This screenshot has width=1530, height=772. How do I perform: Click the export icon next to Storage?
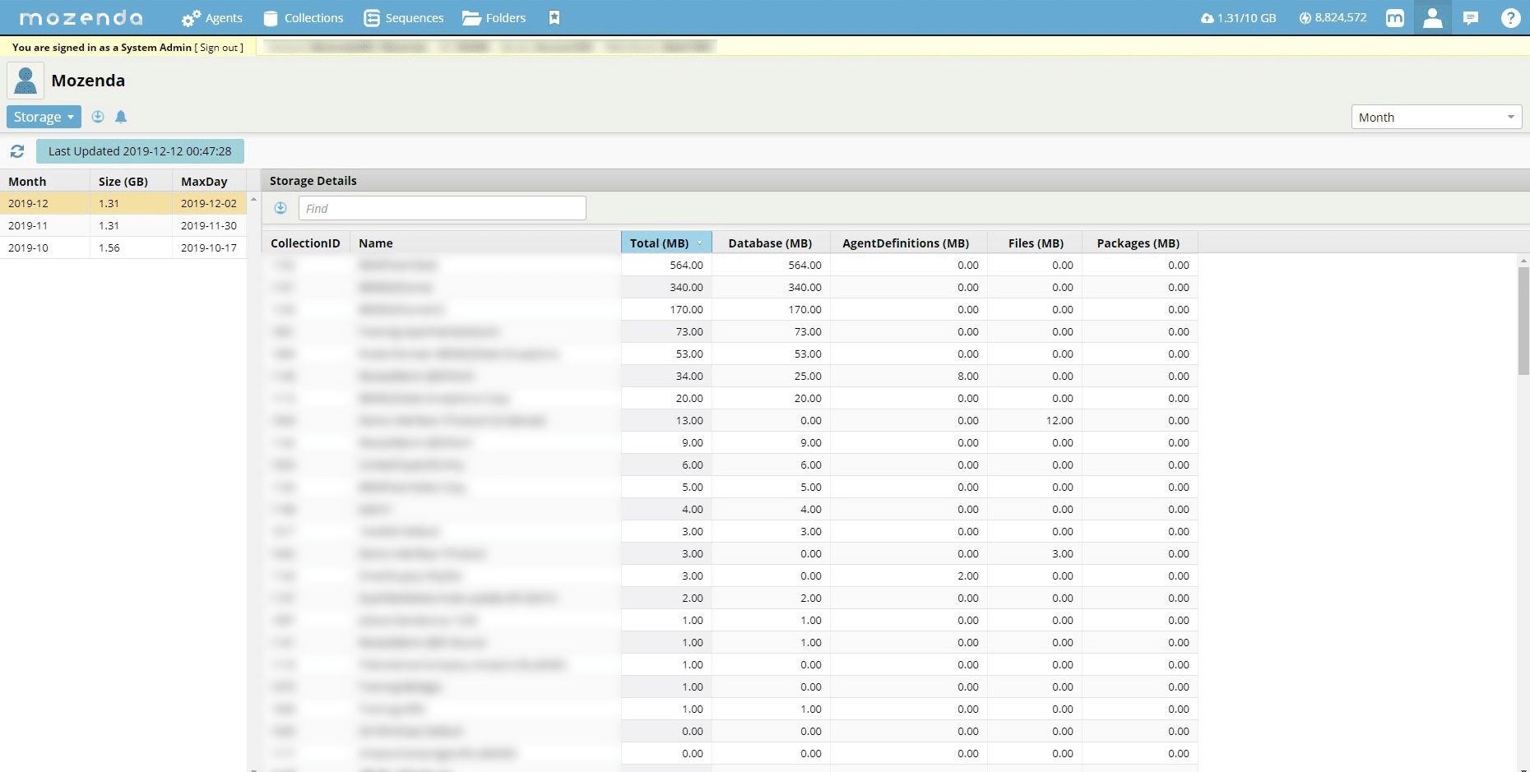click(x=98, y=117)
